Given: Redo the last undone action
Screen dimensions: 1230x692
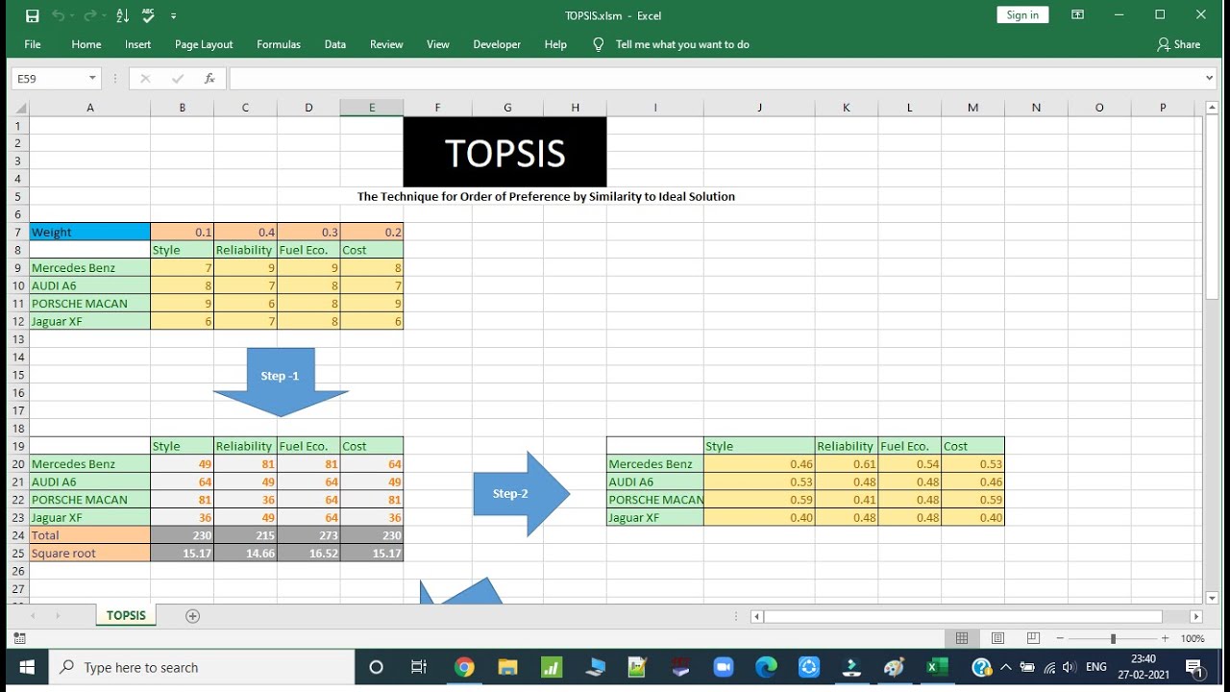Looking at the screenshot, I should pyautogui.click(x=89, y=15).
